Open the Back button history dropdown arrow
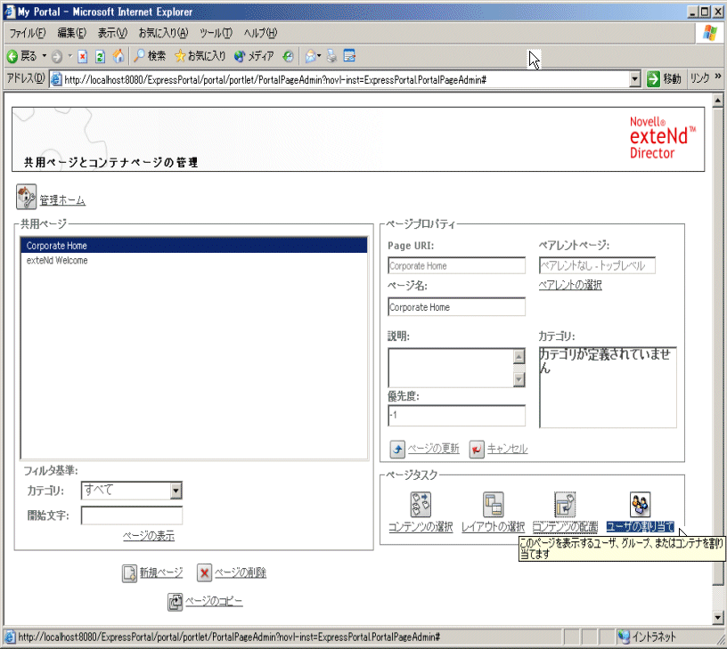The width and height of the screenshot is (727, 649). pos(45,56)
